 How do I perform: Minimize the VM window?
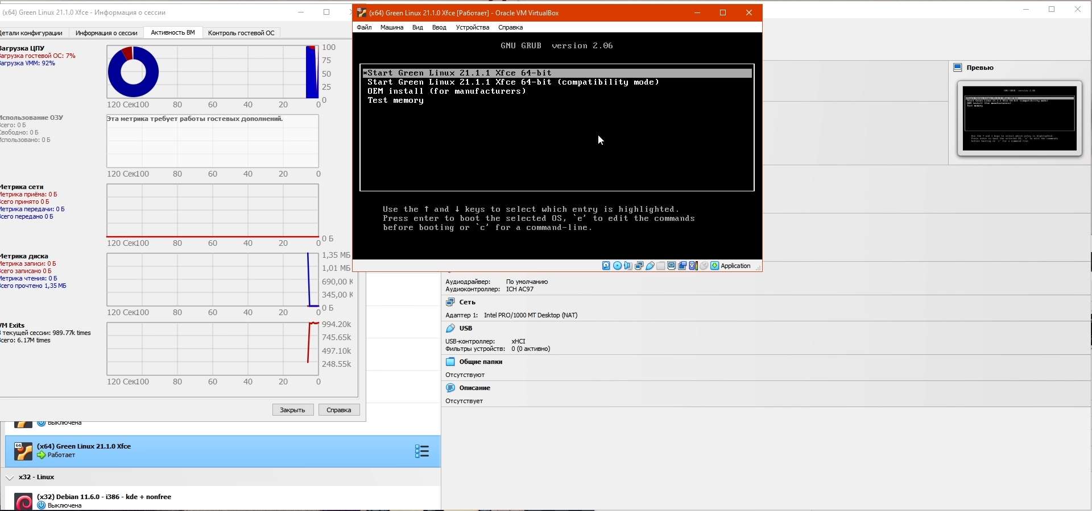(x=697, y=12)
